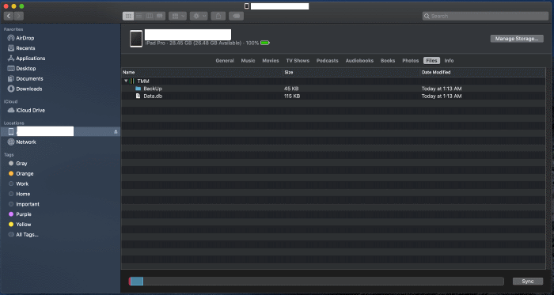The width and height of the screenshot is (554, 295).
Task: Switch to the General tab
Action: (225, 61)
